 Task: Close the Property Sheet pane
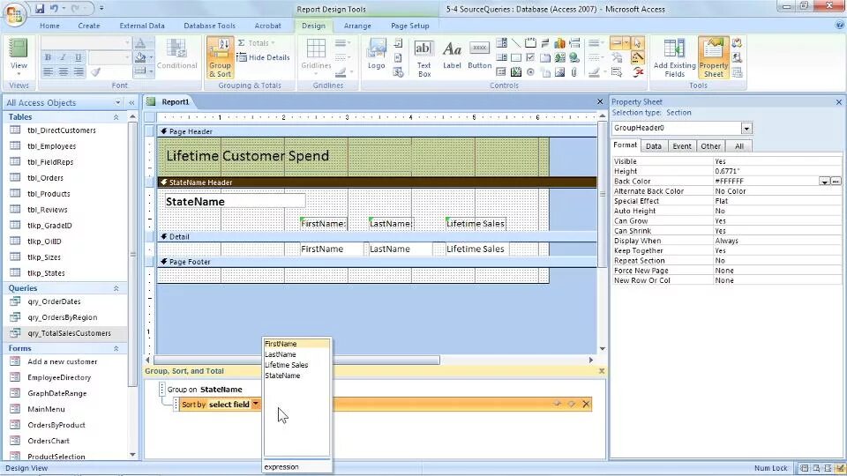tap(838, 102)
